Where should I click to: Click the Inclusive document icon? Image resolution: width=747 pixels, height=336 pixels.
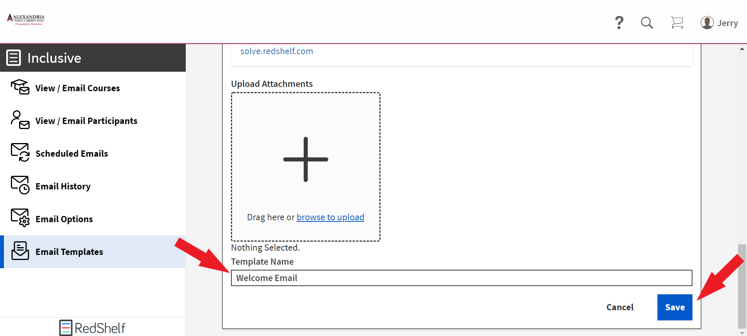14,58
